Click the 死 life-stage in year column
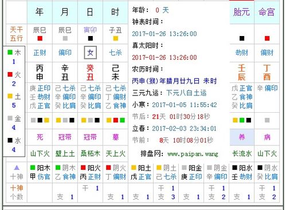The image size is (286, 210). (40, 137)
